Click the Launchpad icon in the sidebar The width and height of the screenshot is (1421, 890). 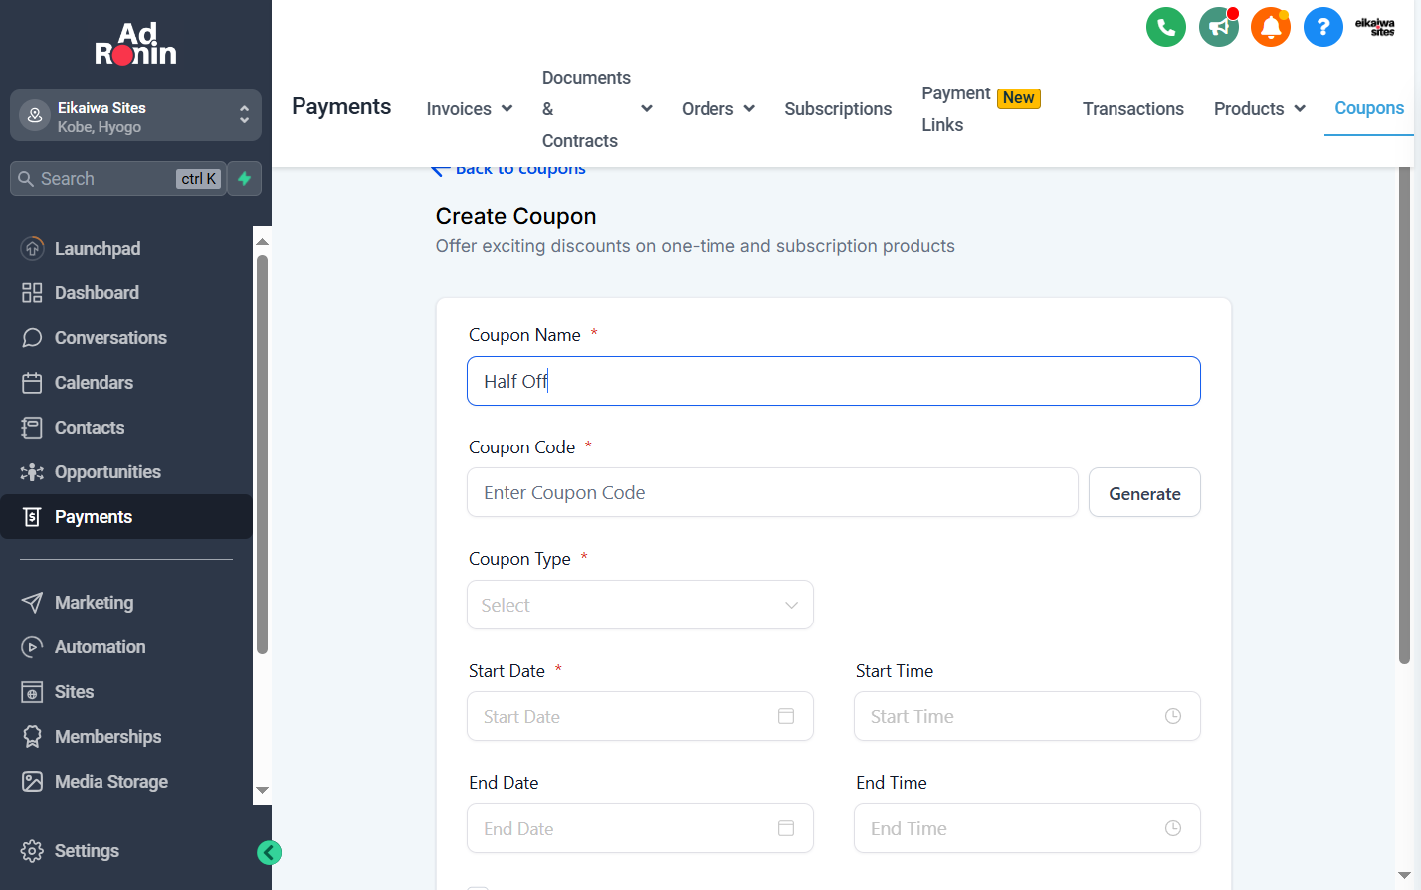click(x=32, y=248)
